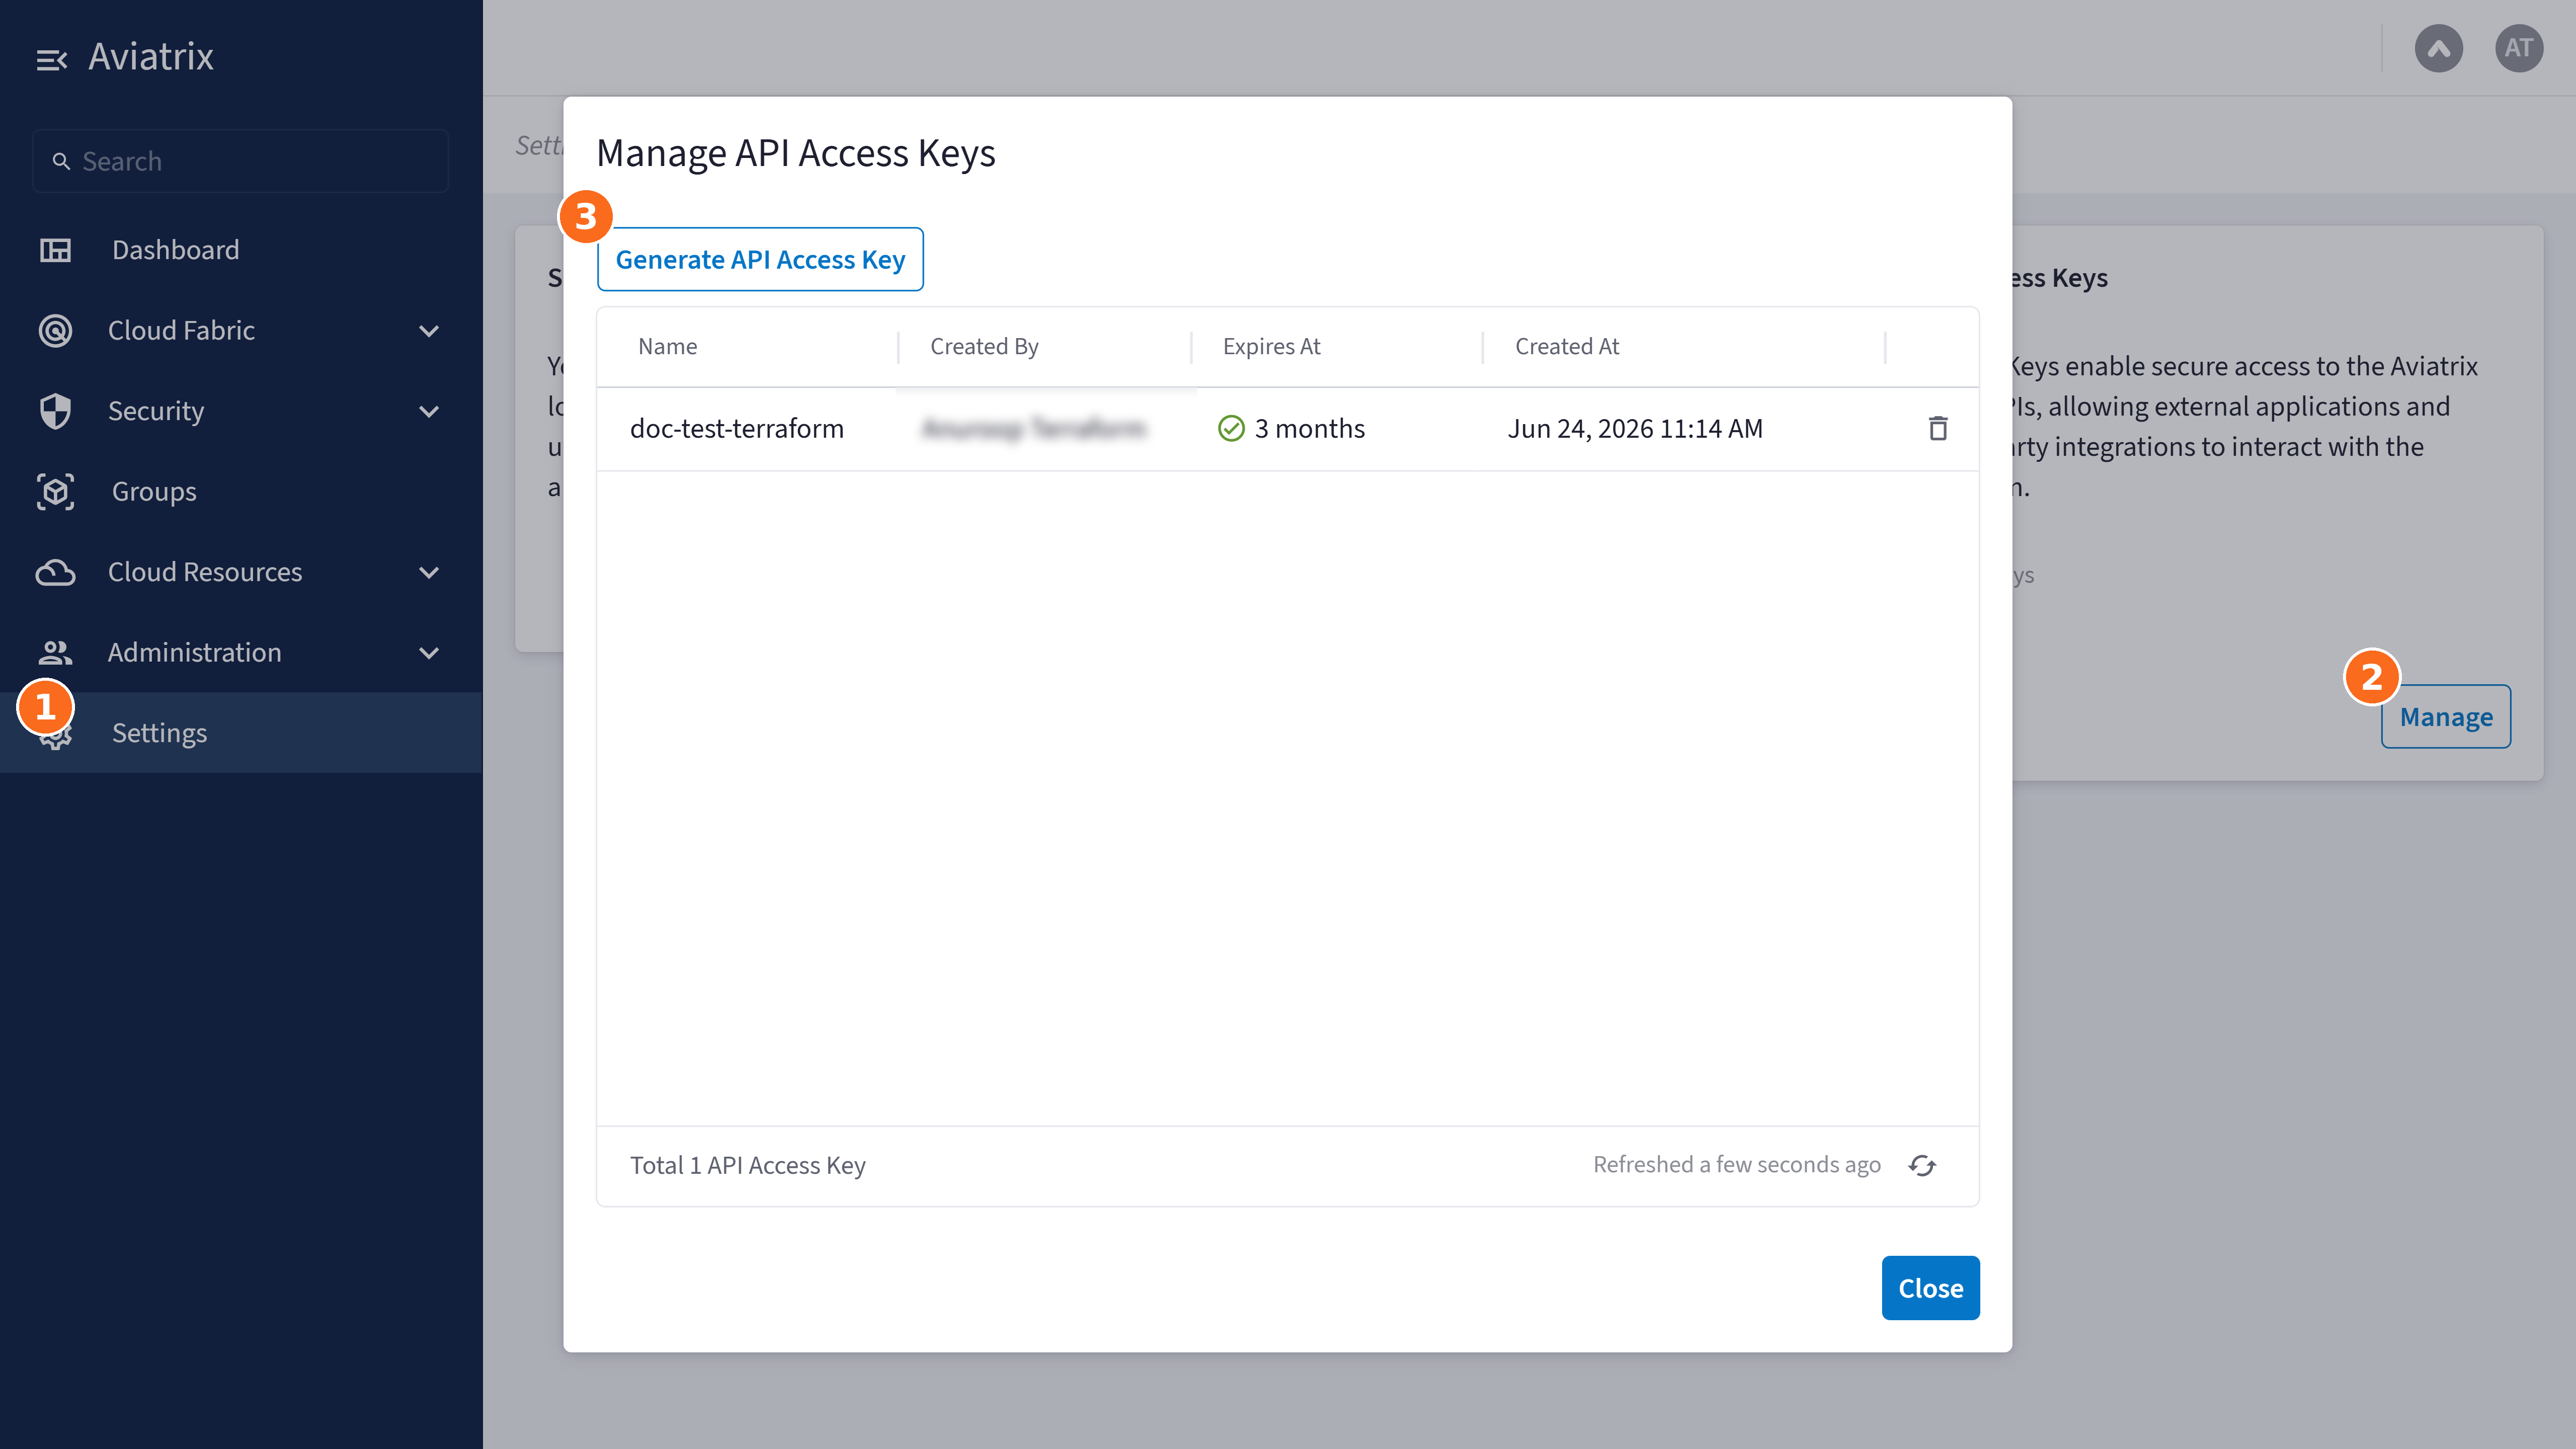Open Security menu label
Image resolution: width=2576 pixels, height=1449 pixels.
(x=156, y=411)
